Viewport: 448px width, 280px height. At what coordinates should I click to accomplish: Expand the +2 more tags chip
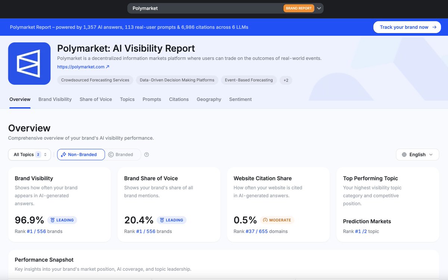click(286, 80)
